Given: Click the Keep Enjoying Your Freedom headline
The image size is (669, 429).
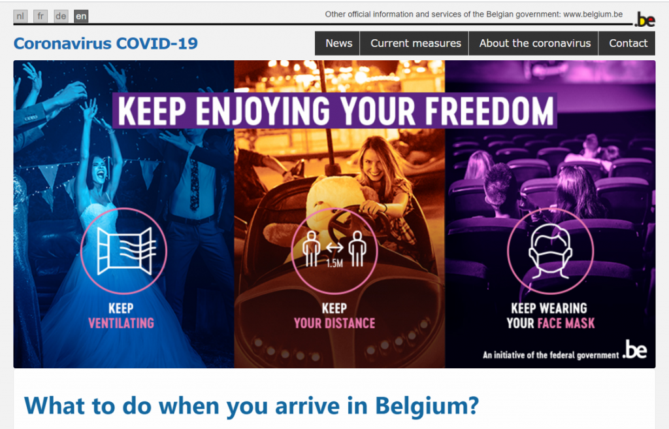Looking at the screenshot, I should click(335, 111).
